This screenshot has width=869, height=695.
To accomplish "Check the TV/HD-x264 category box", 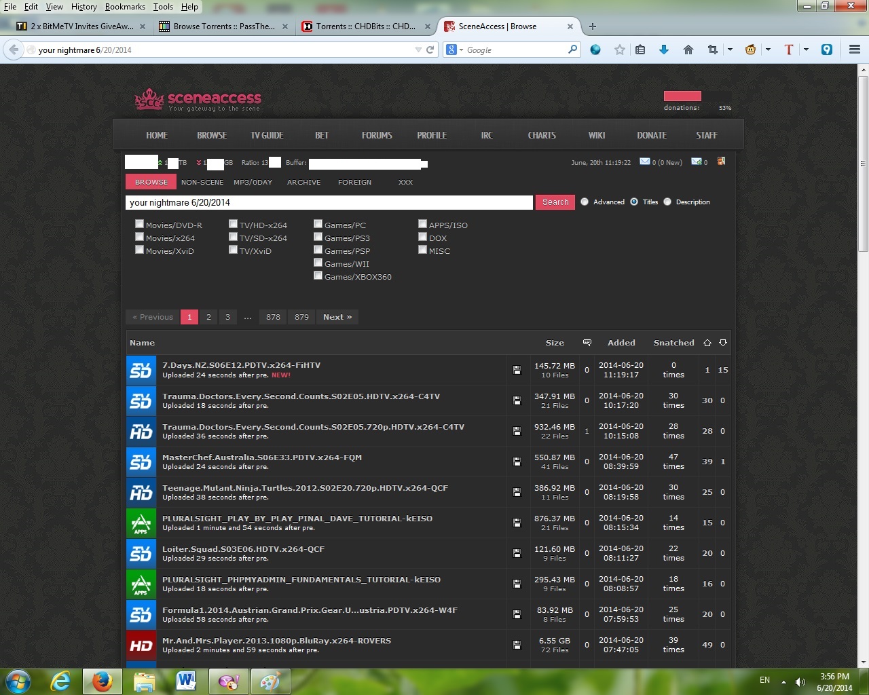I will coord(233,224).
